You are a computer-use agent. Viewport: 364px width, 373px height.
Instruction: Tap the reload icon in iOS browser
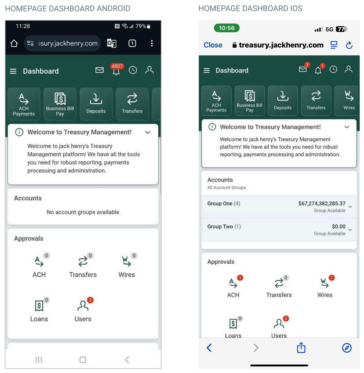click(349, 45)
